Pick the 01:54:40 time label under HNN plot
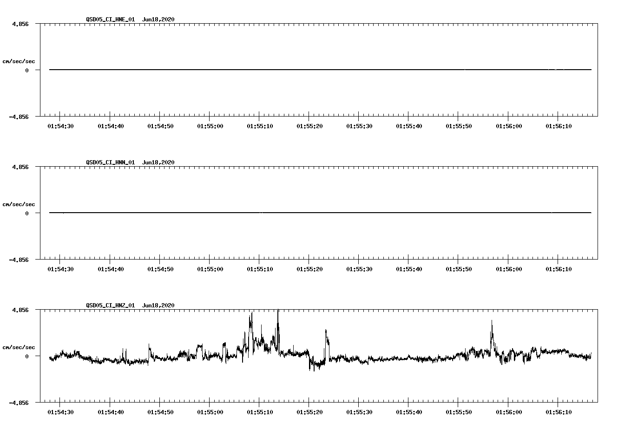 (111, 269)
